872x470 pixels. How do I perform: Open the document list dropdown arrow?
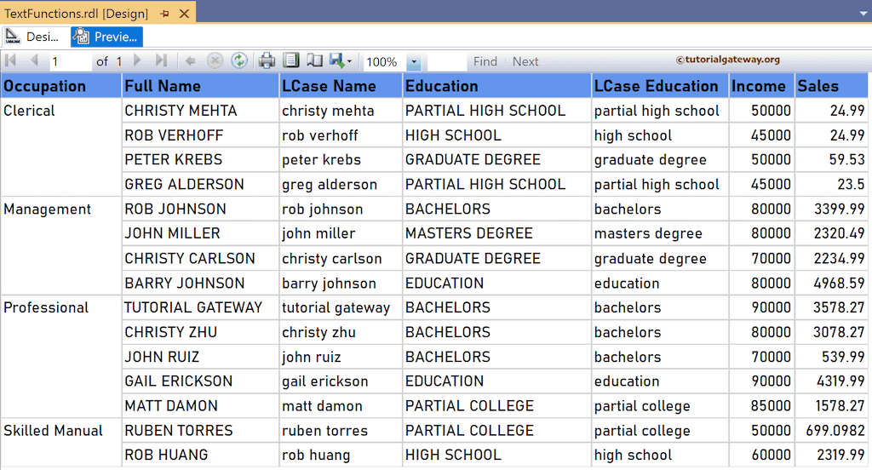pos(863,14)
